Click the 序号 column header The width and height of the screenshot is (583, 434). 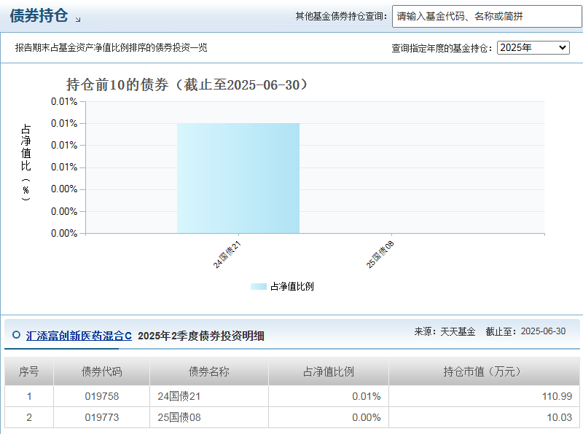pyautogui.click(x=29, y=371)
